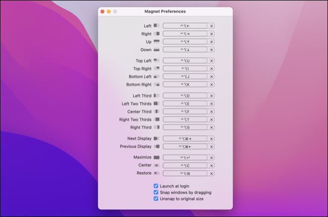This screenshot has width=328, height=217.
Task: Click the Bottom Right quarter icon
Action: tap(156, 85)
